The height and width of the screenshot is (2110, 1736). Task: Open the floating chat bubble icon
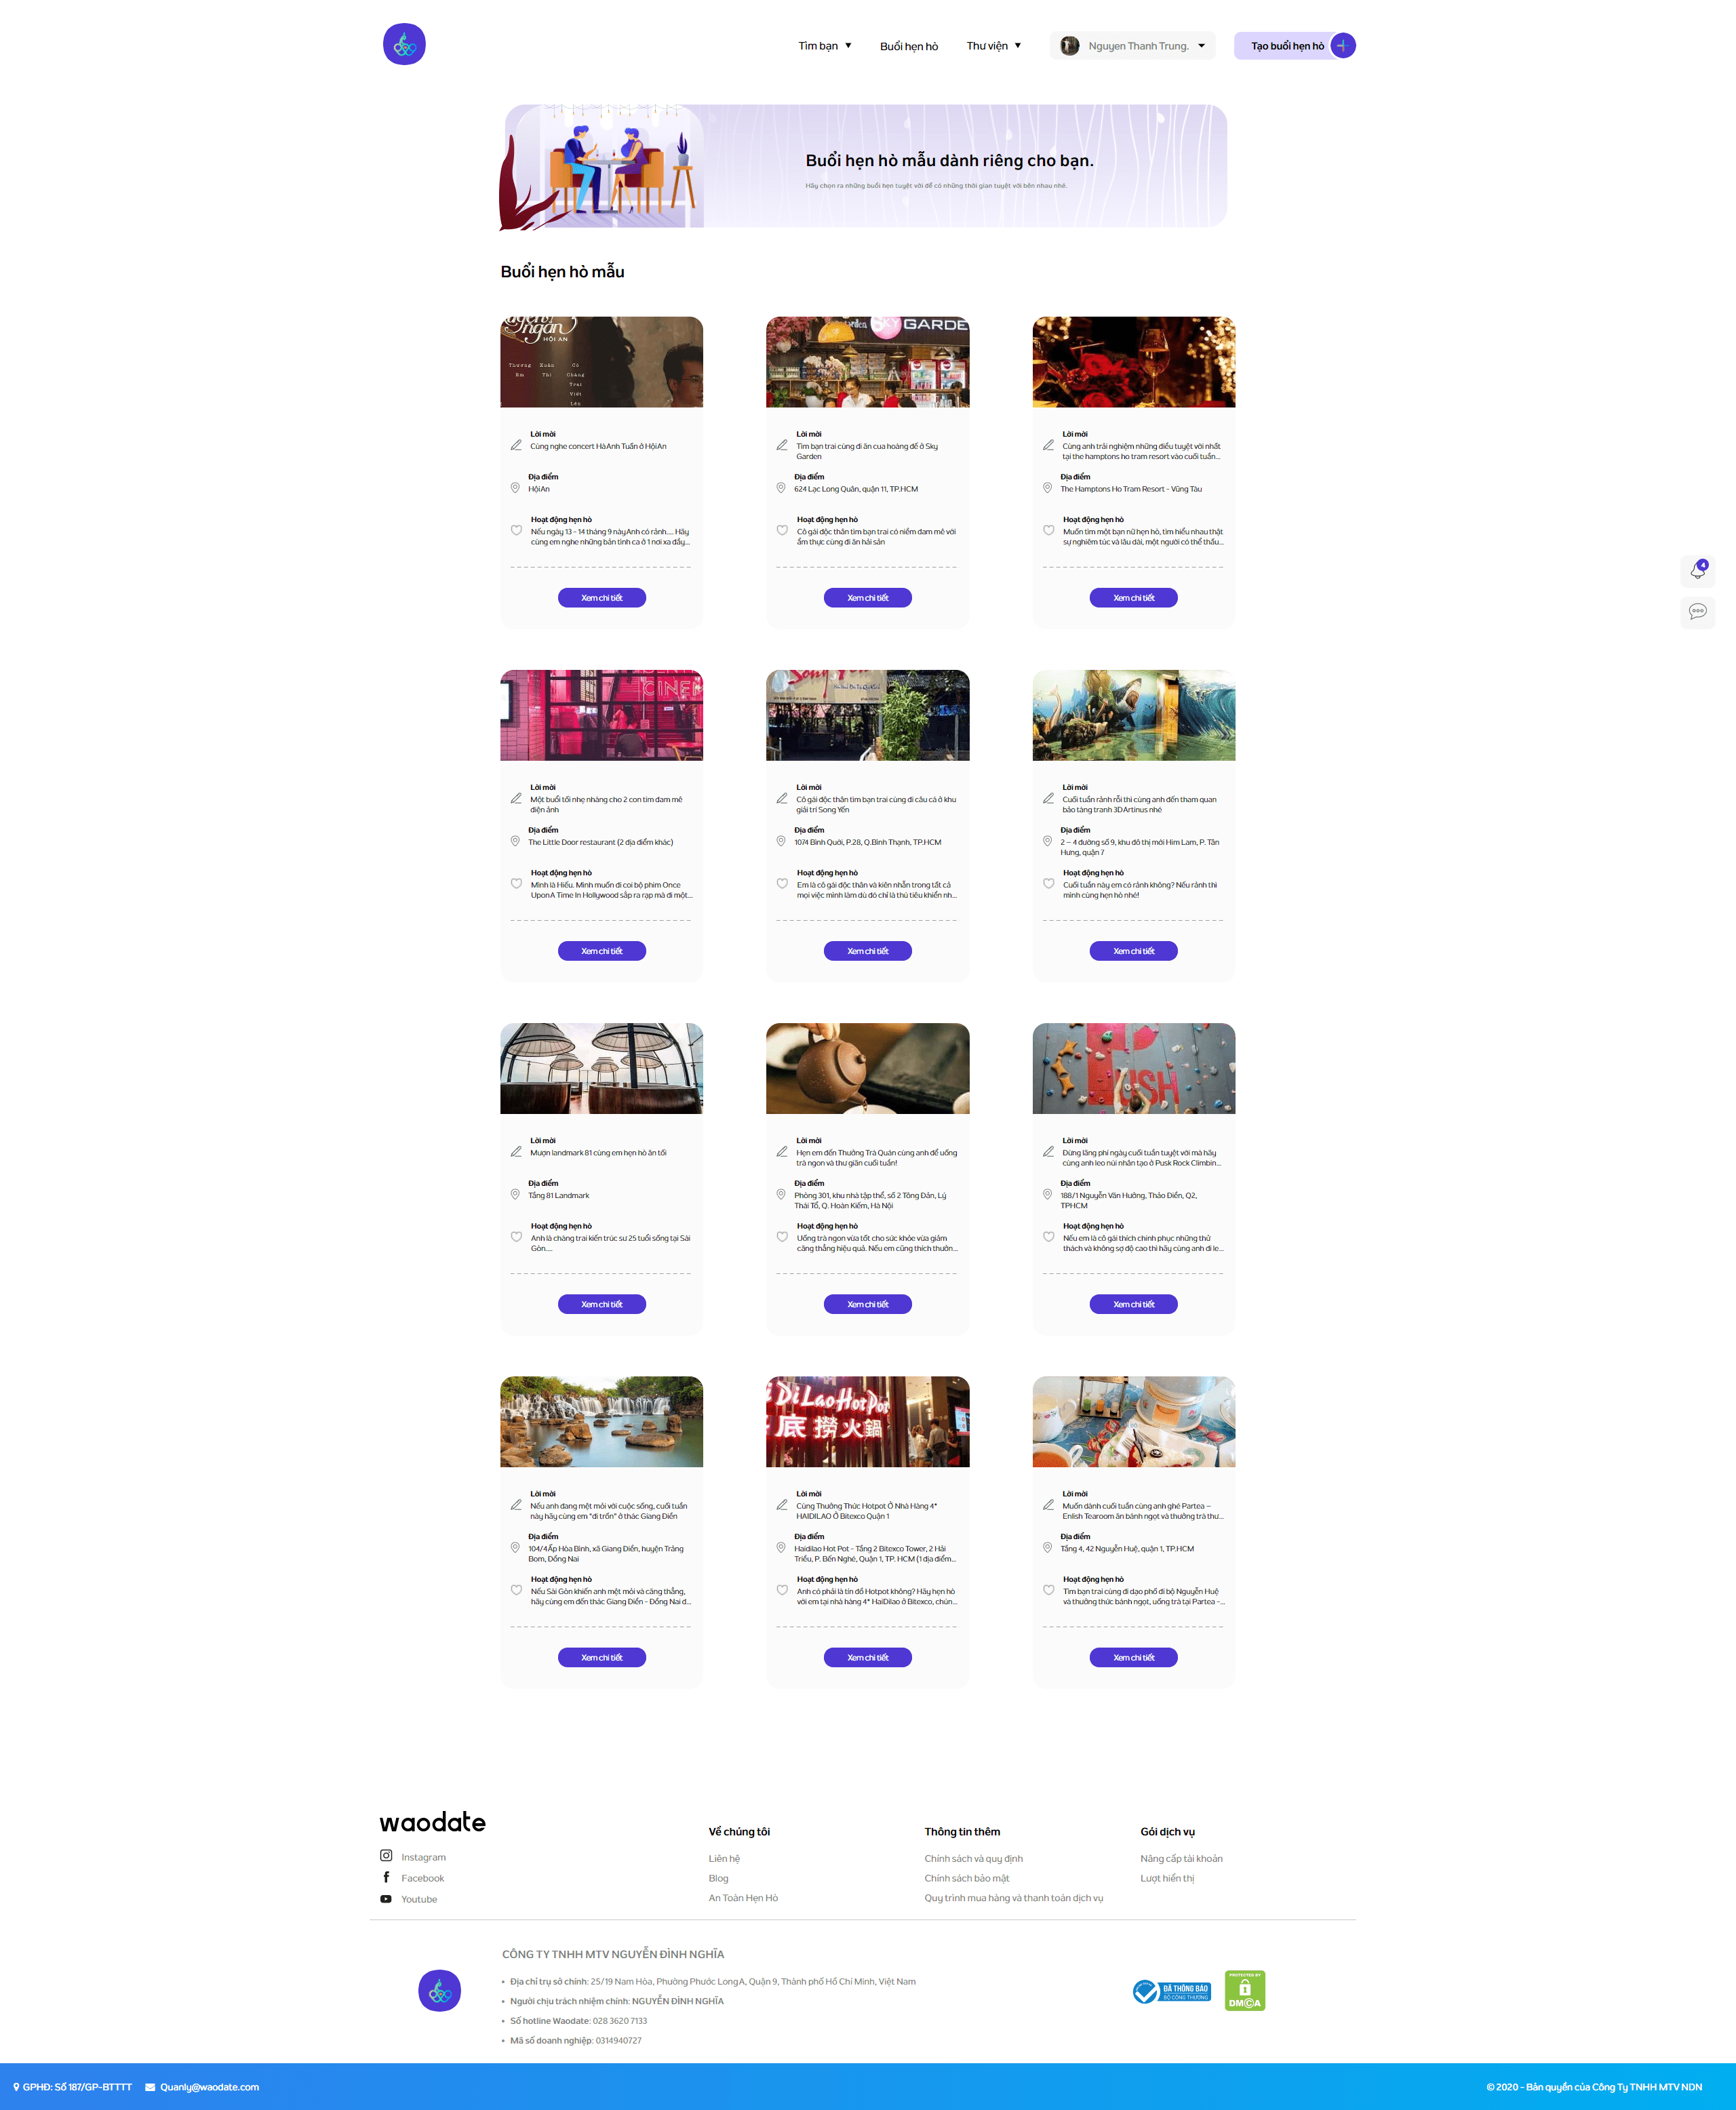(x=1697, y=612)
